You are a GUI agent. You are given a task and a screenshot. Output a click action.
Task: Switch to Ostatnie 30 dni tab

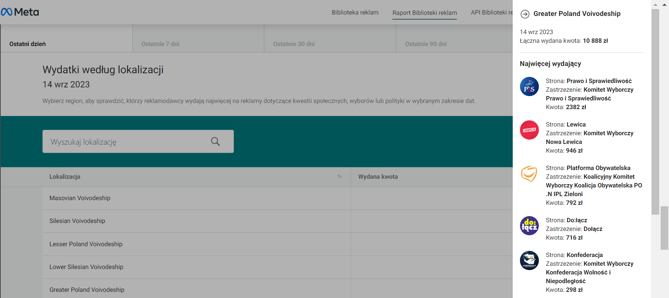(294, 44)
